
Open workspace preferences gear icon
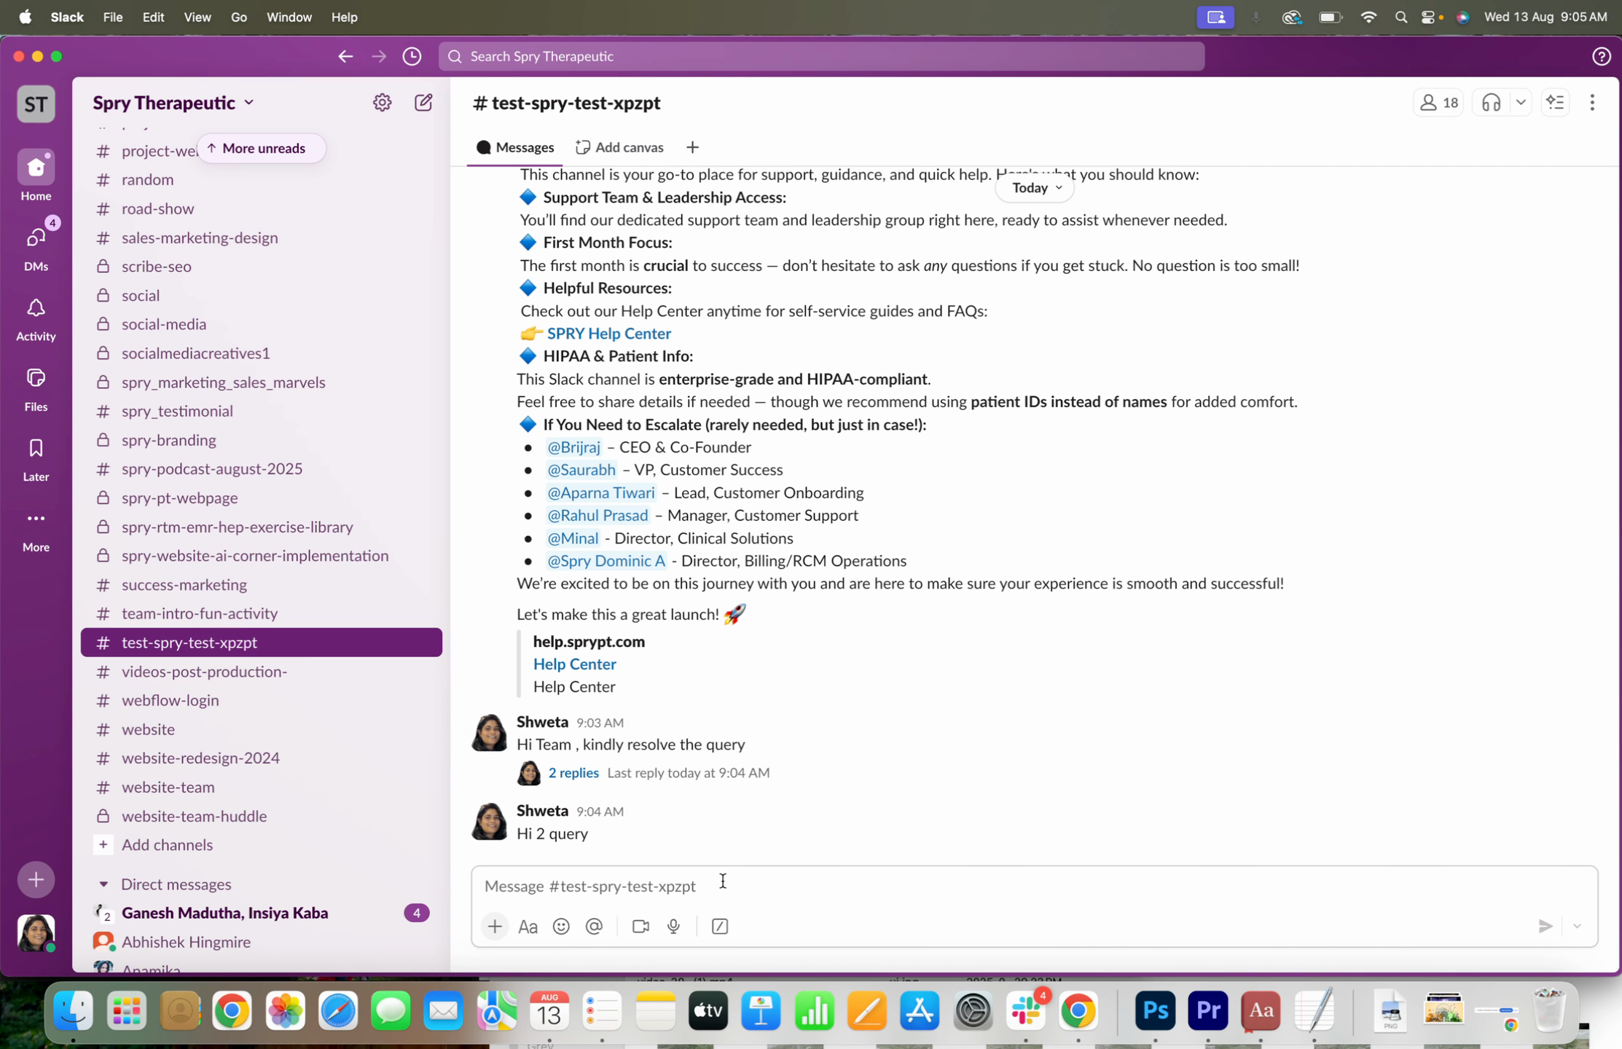pyautogui.click(x=382, y=103)
